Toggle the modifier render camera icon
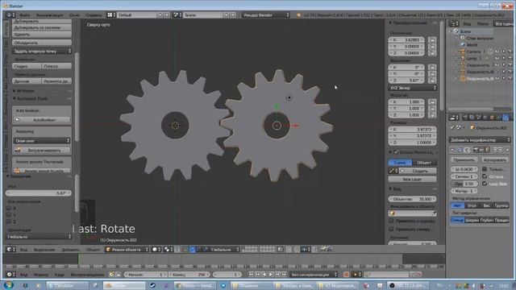516x290 pixels. coord(475,150)
